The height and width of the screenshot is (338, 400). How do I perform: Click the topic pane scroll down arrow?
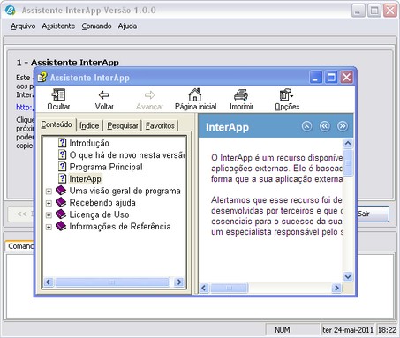click(348, 277)
